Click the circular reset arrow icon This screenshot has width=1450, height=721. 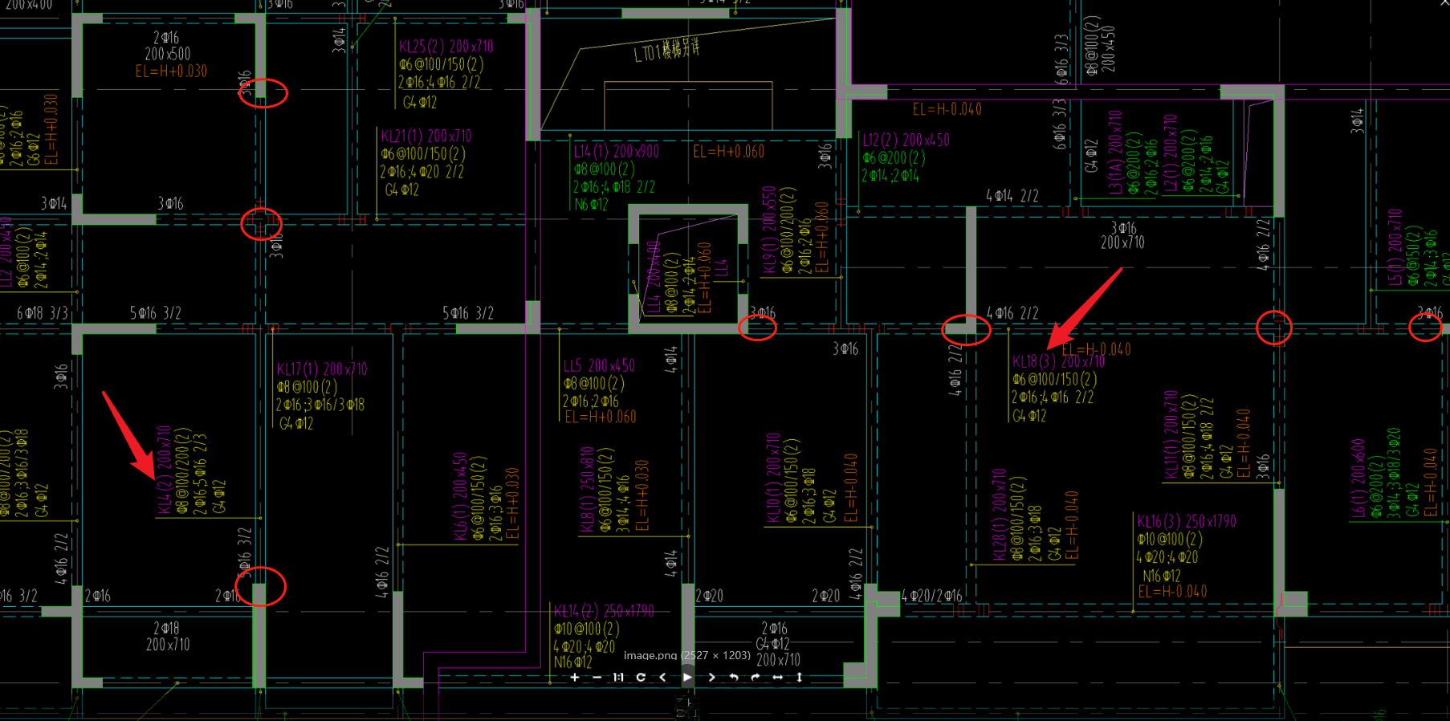click(641, 678)
